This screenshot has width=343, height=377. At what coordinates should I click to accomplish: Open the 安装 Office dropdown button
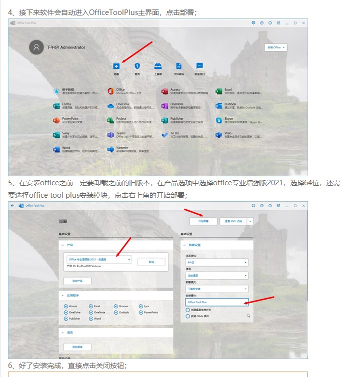point(275,47)
